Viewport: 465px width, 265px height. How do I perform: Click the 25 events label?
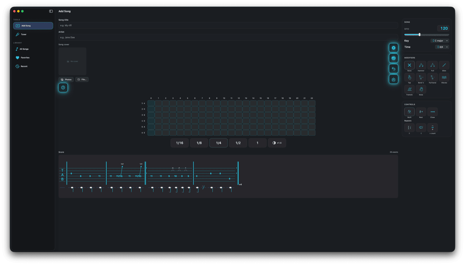click(x=394, y=152)
